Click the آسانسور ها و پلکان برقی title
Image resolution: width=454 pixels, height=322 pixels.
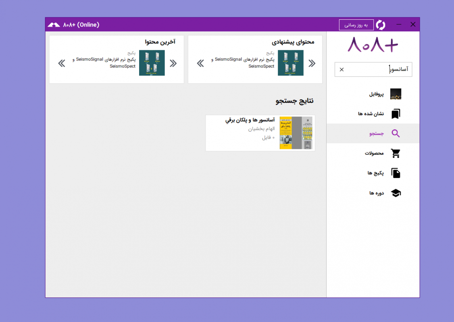click(250, 120)
